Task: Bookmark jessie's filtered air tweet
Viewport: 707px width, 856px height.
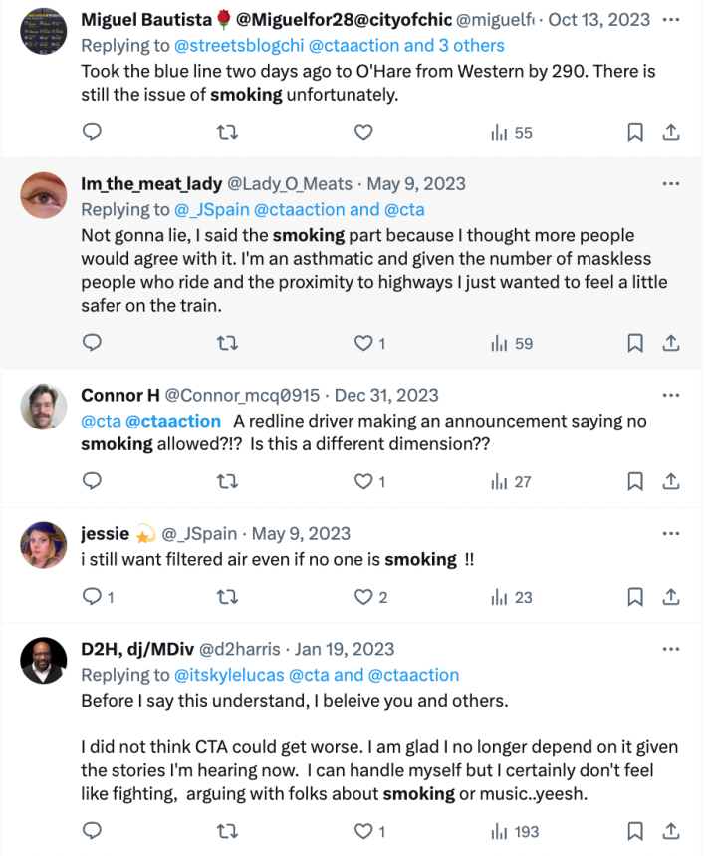Action: point(634,597)
